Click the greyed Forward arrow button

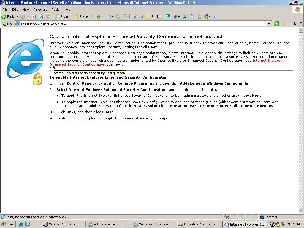(x=23, y=17)
